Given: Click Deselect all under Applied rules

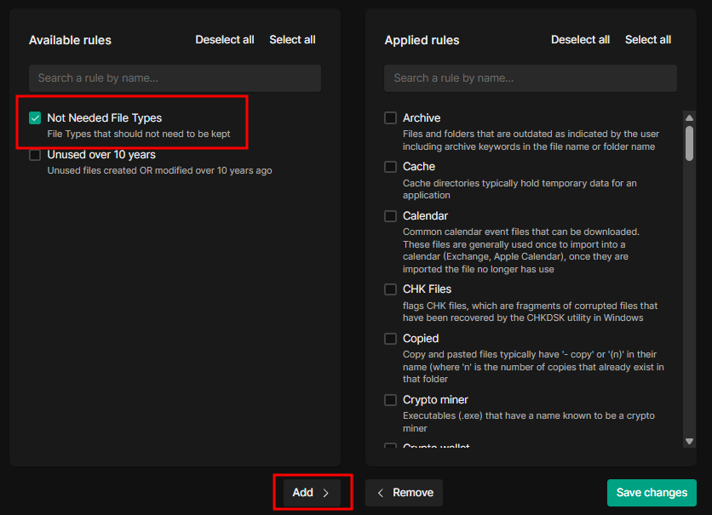Looking at the screenshot, I should [580, 40].
